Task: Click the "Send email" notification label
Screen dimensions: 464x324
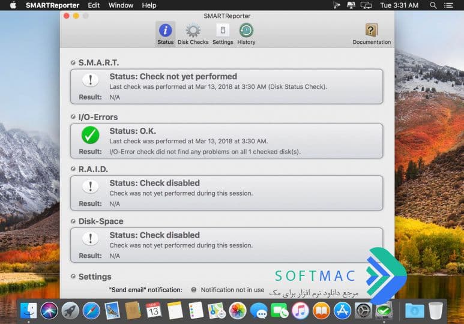Action: (146, 290)
